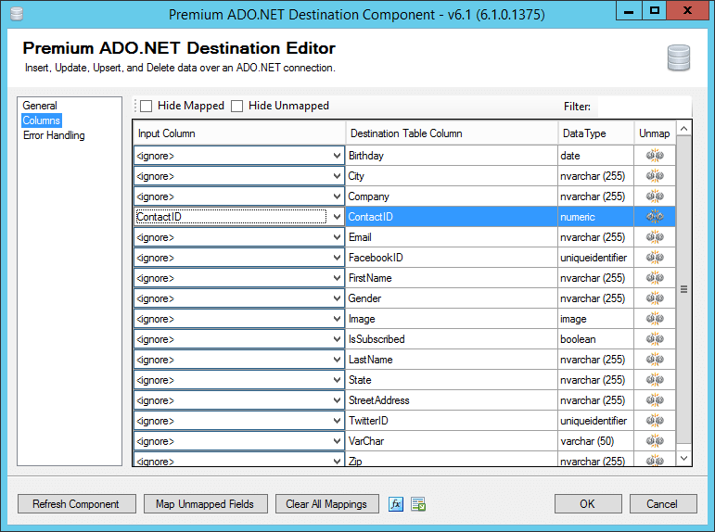Click the database icon in title bar
Image resolution: width=715 pixels, height=532 pixels.
point(17,14)
